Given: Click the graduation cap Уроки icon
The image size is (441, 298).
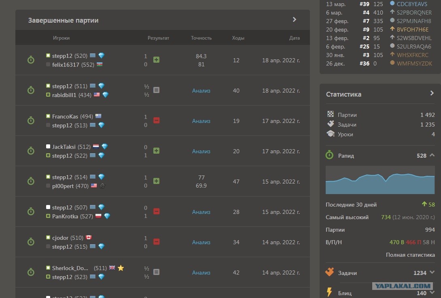Looking at the screenshot, I should tap(331, 134).
